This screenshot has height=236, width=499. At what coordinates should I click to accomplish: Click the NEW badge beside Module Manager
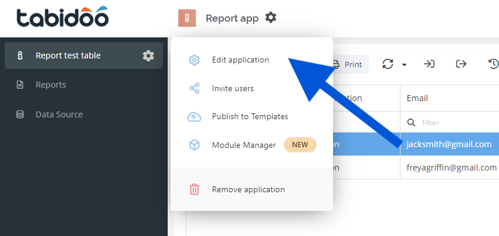click(x=300, y=145)
